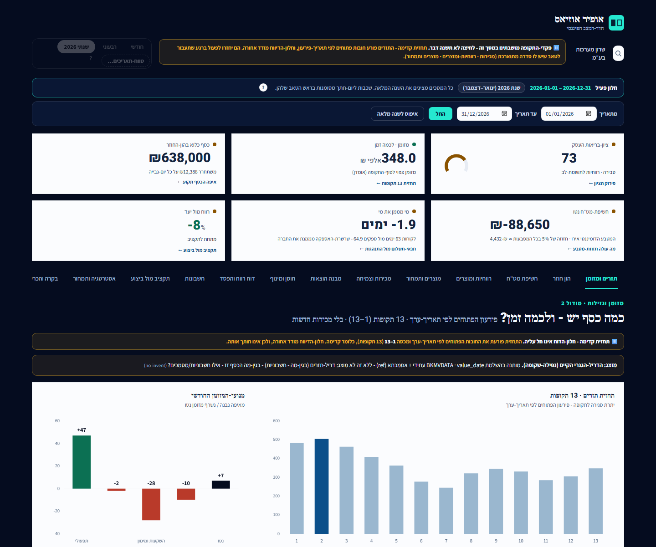The width and height of the screenshot is (656, 547).
Task: Click the green +47 bar in the cash engine chart
Action: (x=82, y=462)
